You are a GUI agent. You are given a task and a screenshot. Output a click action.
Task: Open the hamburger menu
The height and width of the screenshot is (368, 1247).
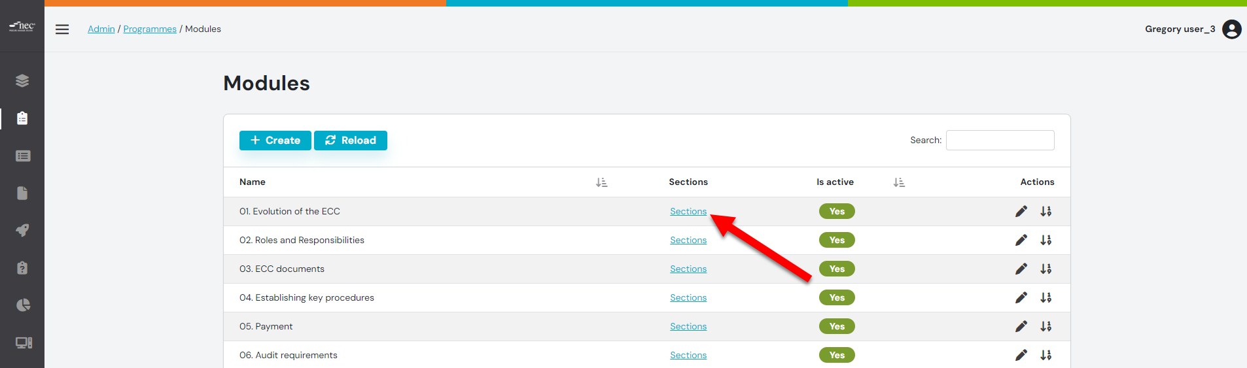[x=62, y=29]
